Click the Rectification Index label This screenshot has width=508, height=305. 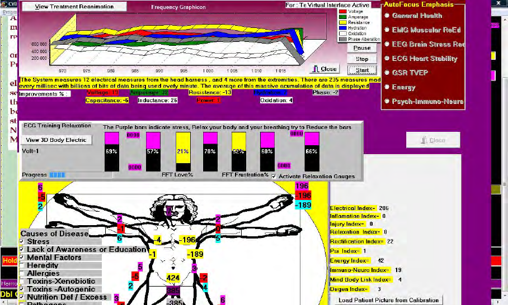tap(357, 241)
